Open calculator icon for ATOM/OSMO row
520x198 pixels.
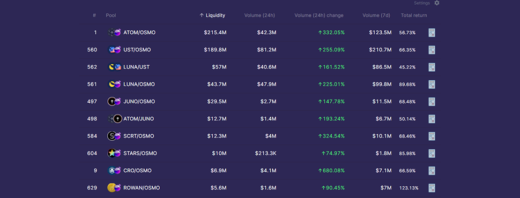pos(432,33)
